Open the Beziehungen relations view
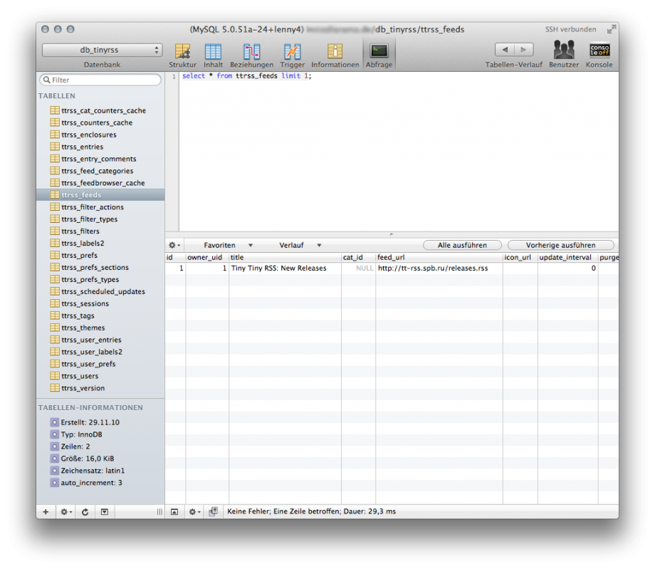 (251, 55)
